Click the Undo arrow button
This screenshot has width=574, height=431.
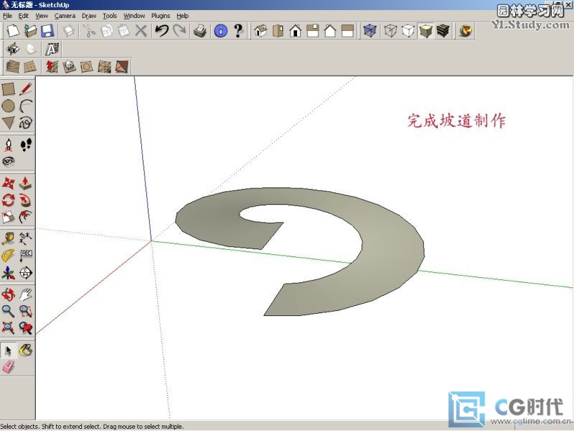point(161,31)
